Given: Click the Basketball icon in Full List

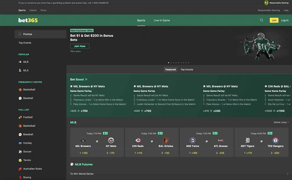Looking at the screenshot, I should tap(20, 126).
